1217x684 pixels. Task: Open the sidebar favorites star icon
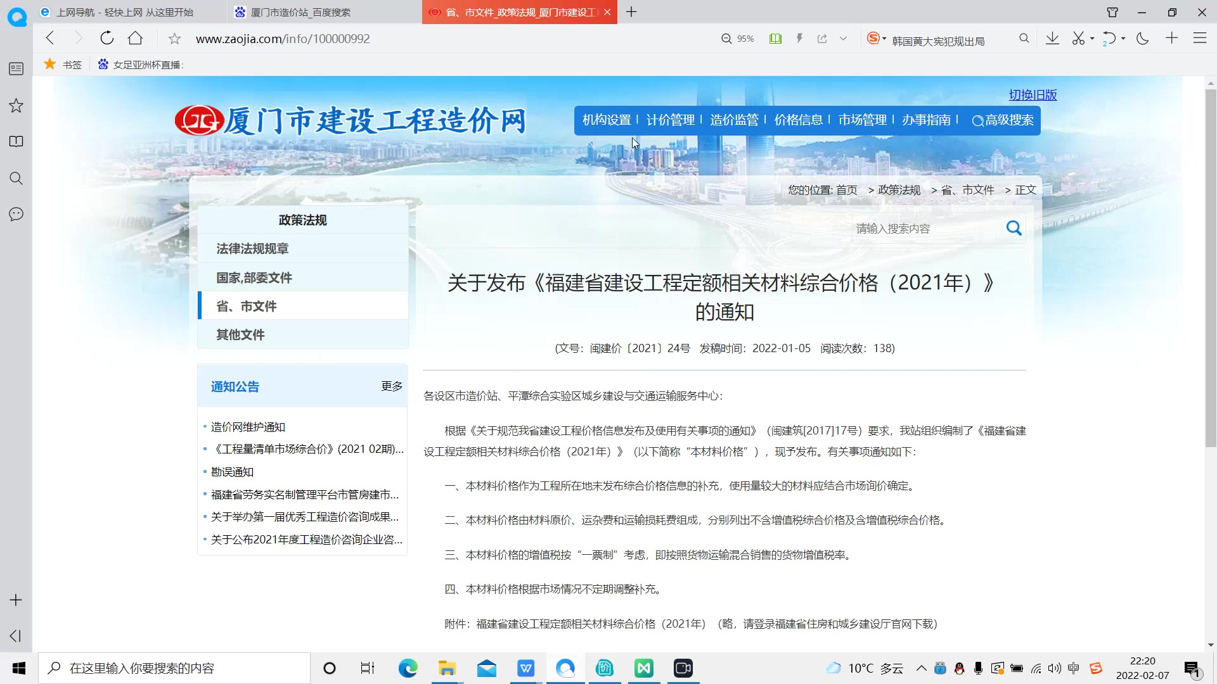(16, 105)
